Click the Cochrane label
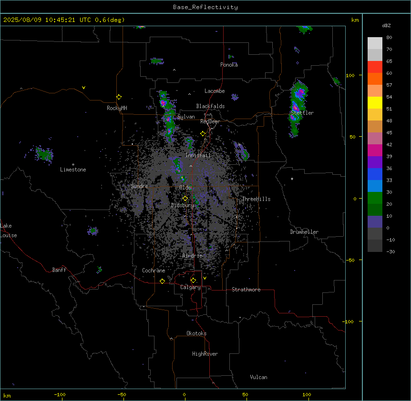 pyautogui.click(x=154, y=271)
